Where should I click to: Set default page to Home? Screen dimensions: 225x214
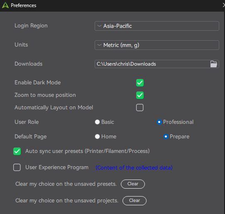coord(97,137)
